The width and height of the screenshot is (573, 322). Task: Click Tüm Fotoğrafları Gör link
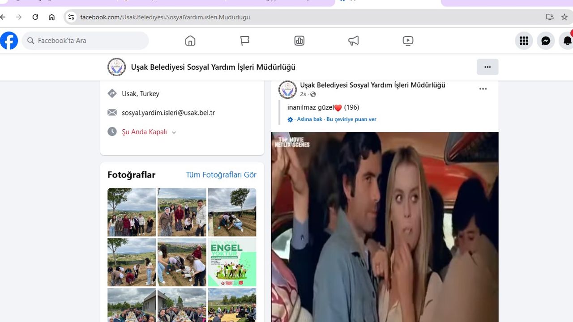point(221,174)
